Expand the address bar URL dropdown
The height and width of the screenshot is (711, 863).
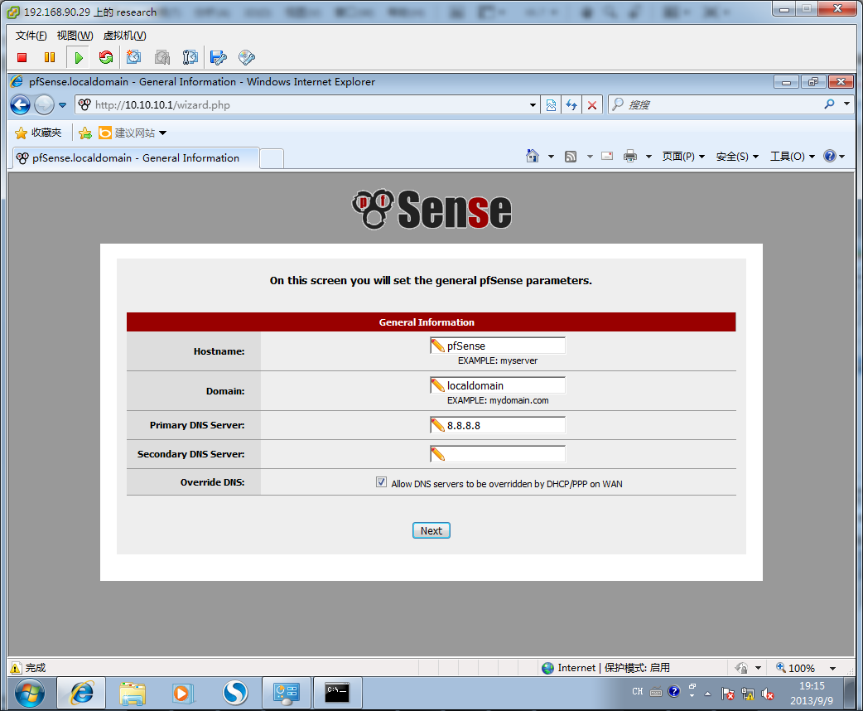pyautogui.click(x=533, y=105)
